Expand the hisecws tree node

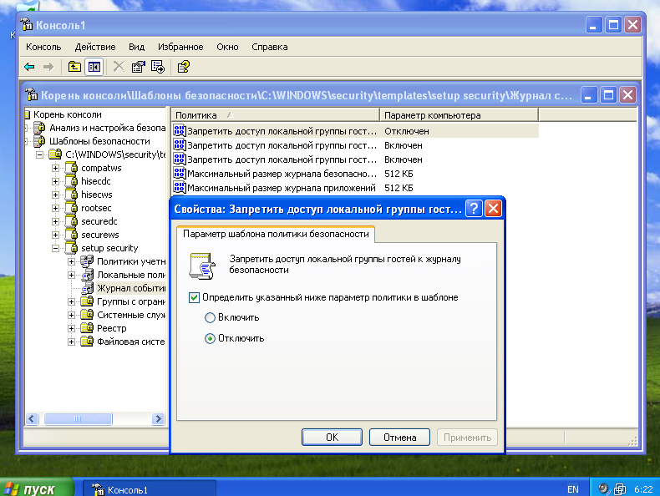pyautogui.click(x=56, y=195)
